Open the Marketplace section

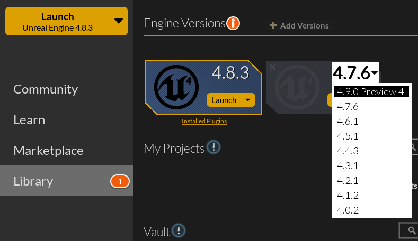(48, 151)
